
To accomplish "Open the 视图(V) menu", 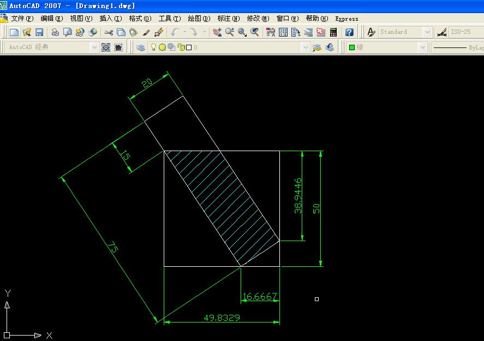I will point(81,19).
